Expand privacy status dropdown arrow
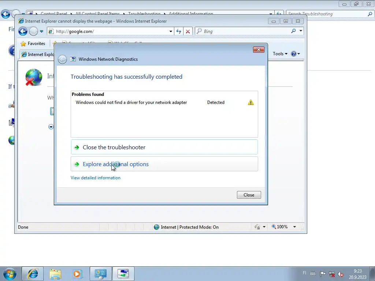 (x=264, y=227)
